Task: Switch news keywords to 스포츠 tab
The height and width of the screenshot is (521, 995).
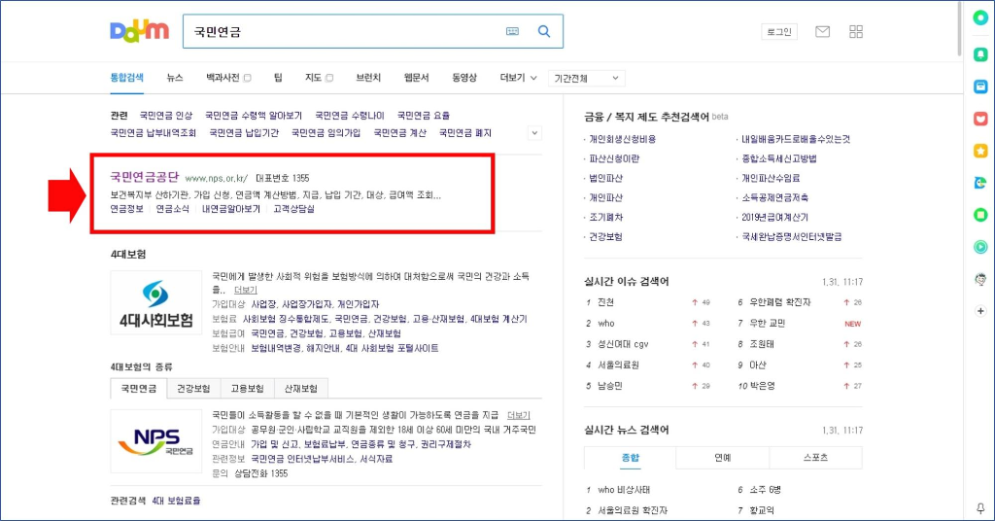Action: (815, 458)
